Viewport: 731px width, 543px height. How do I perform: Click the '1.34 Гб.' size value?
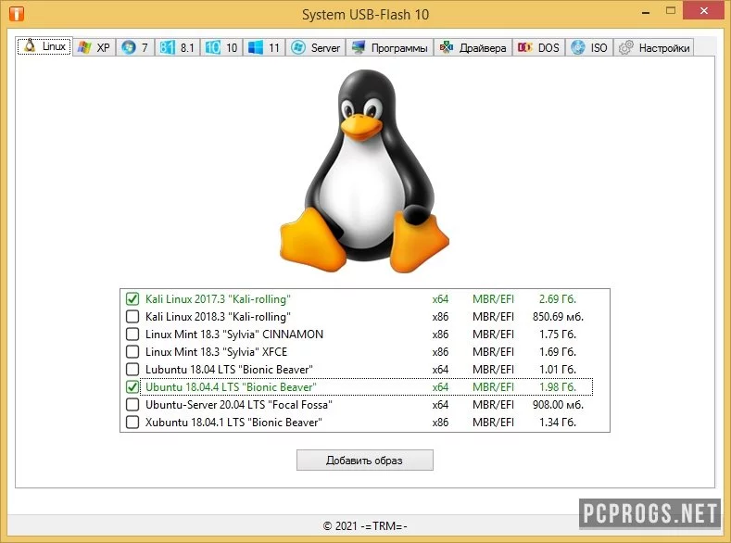[x=558, y=422]
